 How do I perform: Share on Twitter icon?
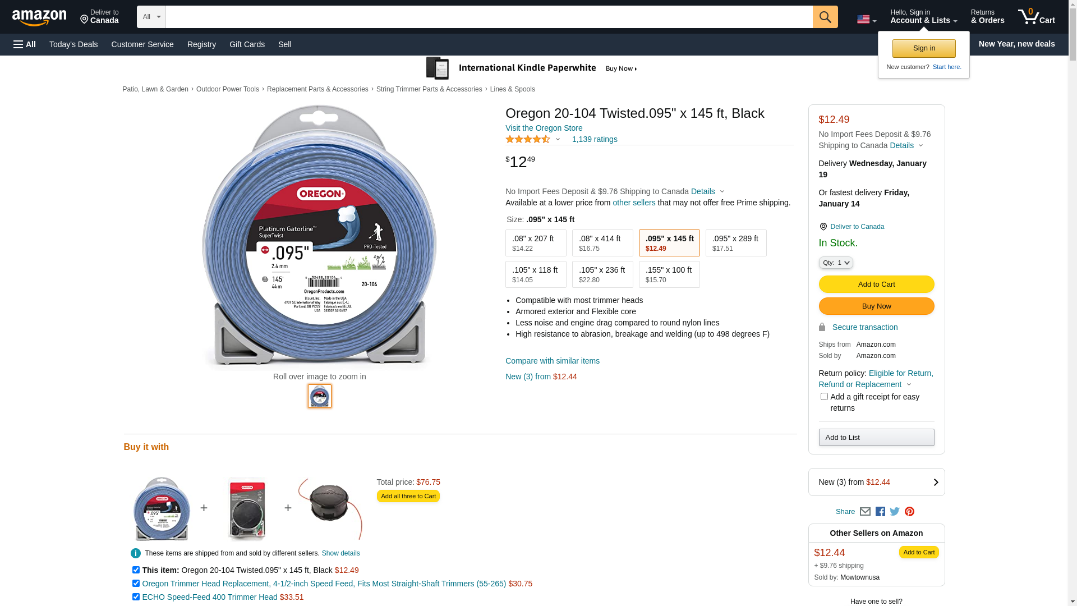(895, 512)
